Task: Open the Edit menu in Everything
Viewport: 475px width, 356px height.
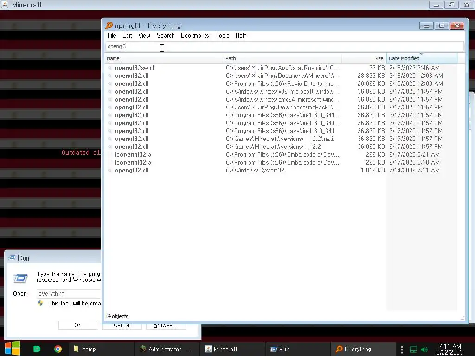Action: coord(127,35)
